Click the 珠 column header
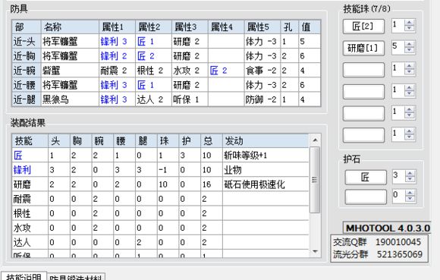The width and height of the screenshot is (440, 280). click(x=168, y=141)
